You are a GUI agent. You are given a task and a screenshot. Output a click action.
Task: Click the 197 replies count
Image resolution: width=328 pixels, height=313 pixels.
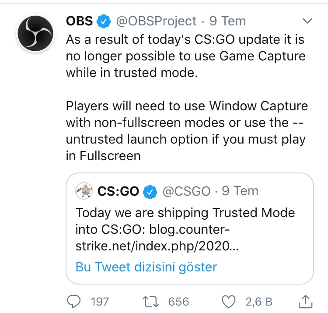[x=100, y=301]
